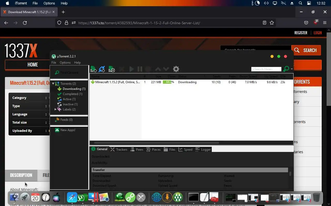This screenshot has height=206, width=331.
Task: Click the Search Here input field
Action: coord(266,69)
